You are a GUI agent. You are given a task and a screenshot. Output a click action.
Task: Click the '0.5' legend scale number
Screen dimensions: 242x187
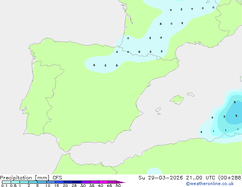point(13,185)
